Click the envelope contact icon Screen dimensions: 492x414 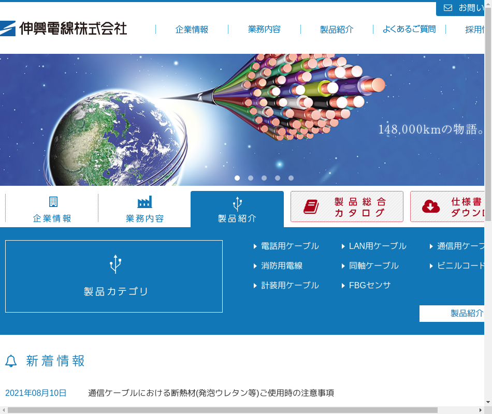448,8
